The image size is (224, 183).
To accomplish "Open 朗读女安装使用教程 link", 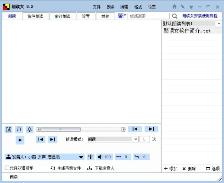I will [x=200, y=16].
